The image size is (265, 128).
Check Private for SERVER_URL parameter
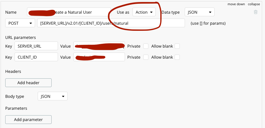pyautogui.click(x=146, y=46)
